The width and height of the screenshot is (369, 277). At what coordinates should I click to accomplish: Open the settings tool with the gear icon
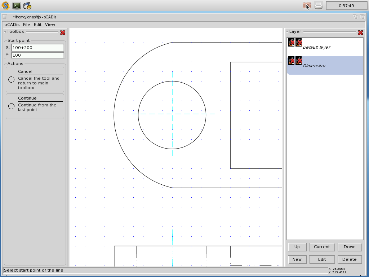pyautogui.click(x=27, y=6)
